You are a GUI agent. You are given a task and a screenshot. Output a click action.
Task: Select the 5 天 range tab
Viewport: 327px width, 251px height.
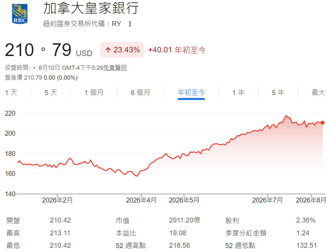pos(51,92)
